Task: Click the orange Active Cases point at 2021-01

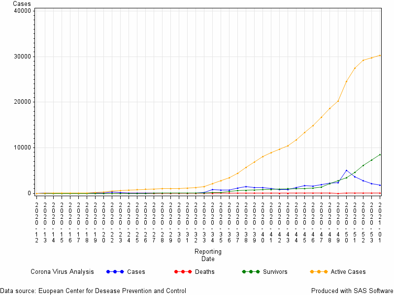Action: pyautogui.click(x=380, y=56)
